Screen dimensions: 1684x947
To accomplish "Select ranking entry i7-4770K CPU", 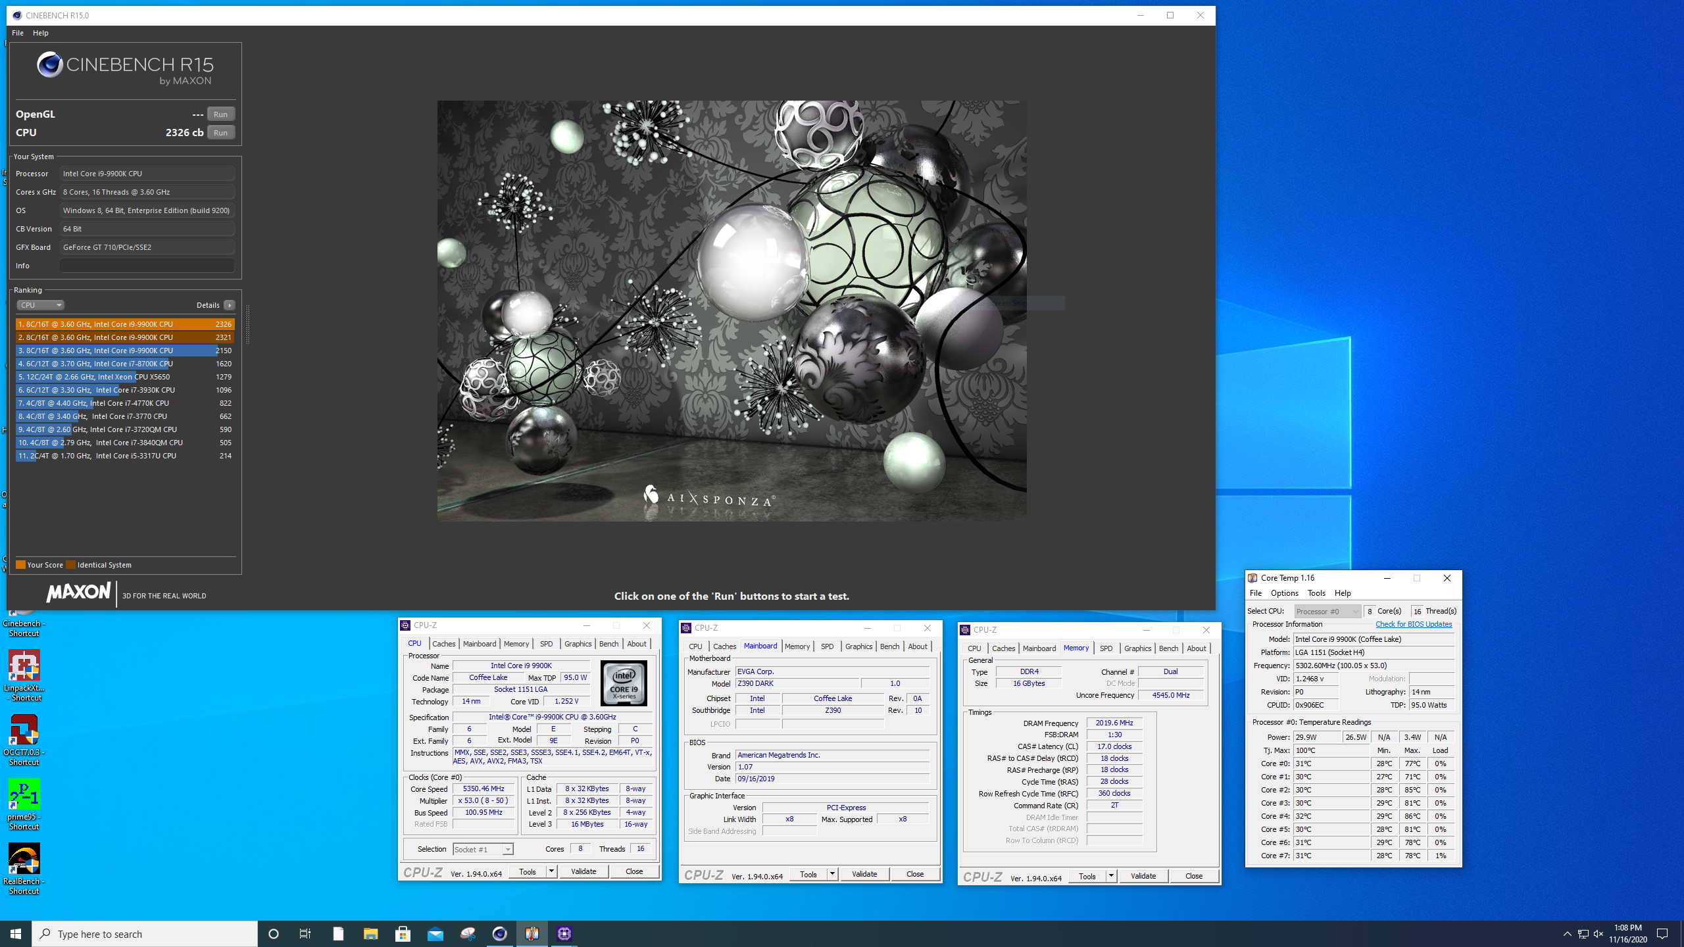I will tap(125, 403).
